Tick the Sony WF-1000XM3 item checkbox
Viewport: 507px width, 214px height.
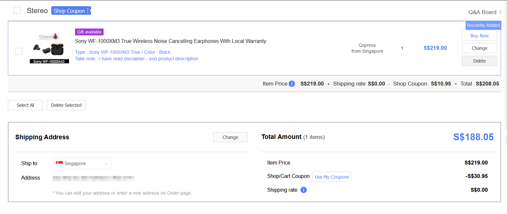[19, 51]
